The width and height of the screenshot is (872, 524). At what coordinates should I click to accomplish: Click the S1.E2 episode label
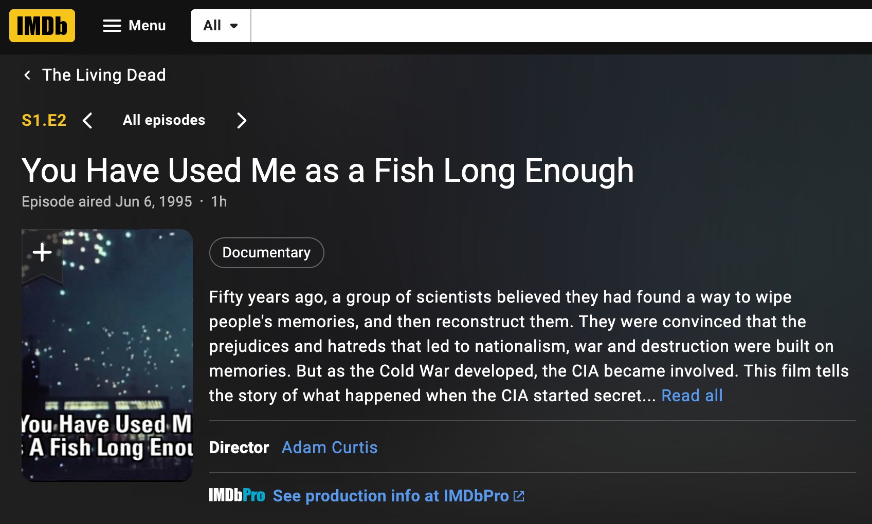point(44,120)
